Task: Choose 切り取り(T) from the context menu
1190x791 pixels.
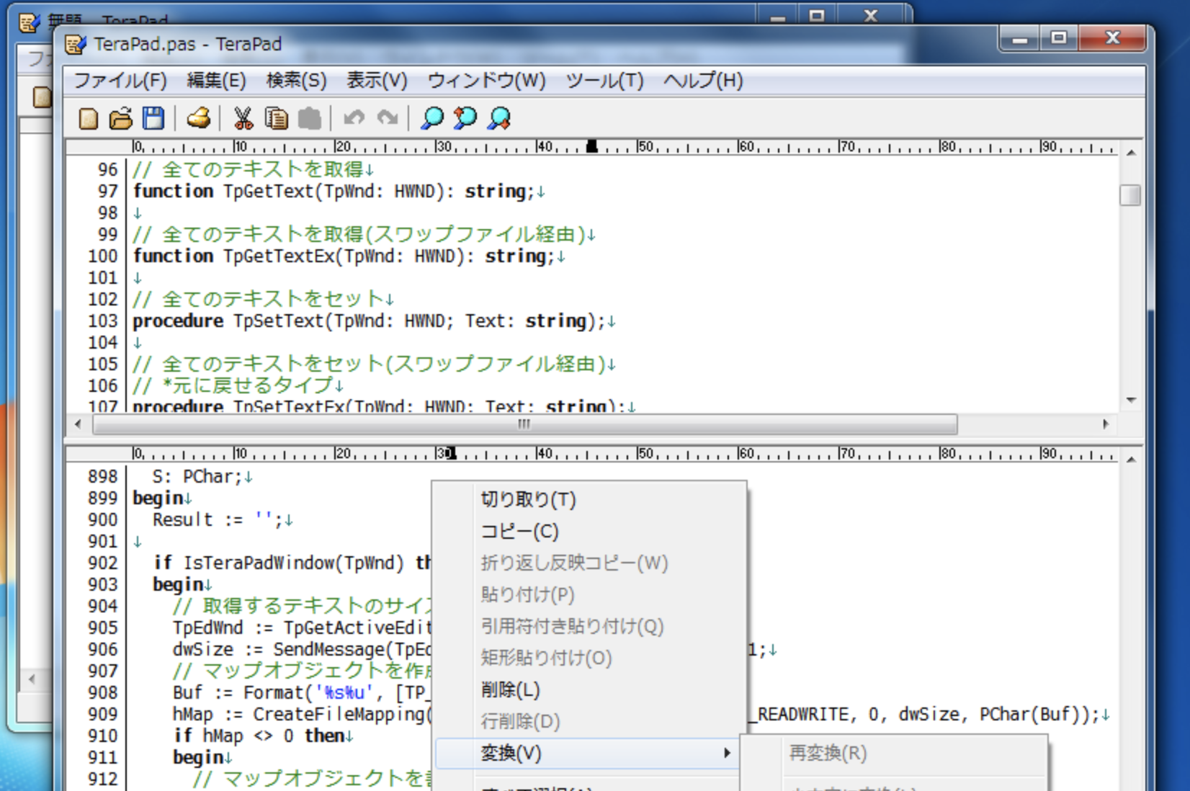Action: tap(589, 499)
